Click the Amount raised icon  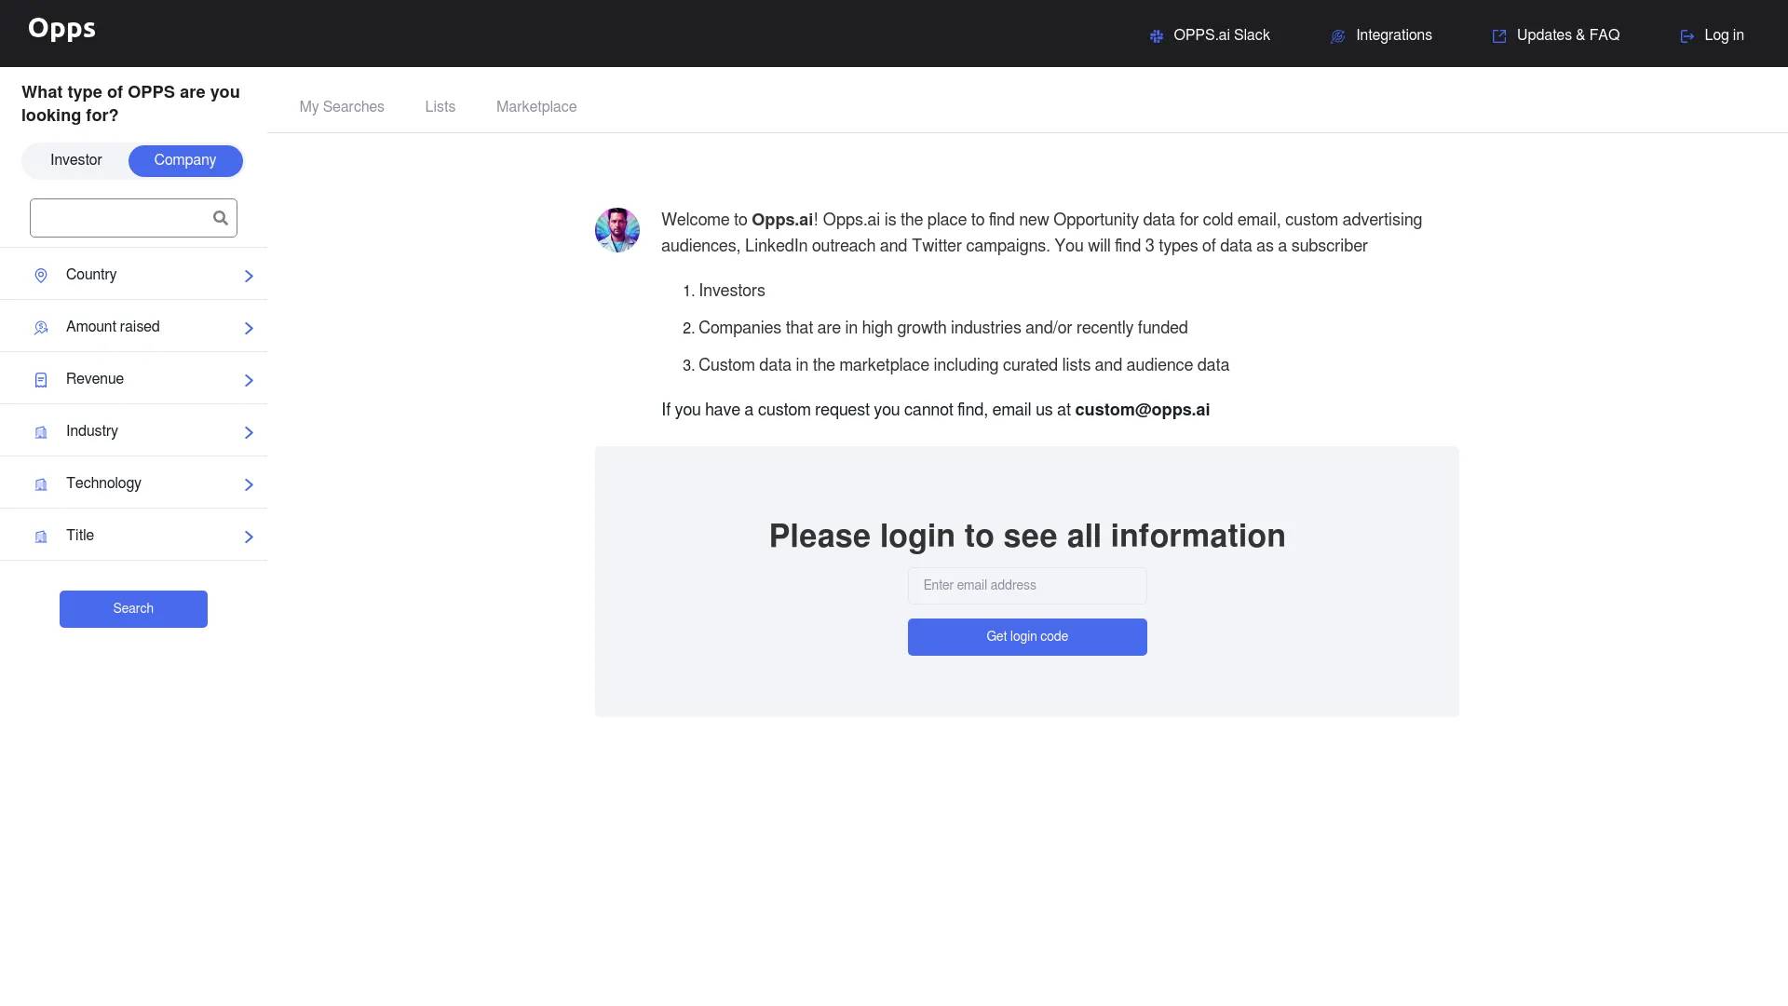click(x=41, y=328)
